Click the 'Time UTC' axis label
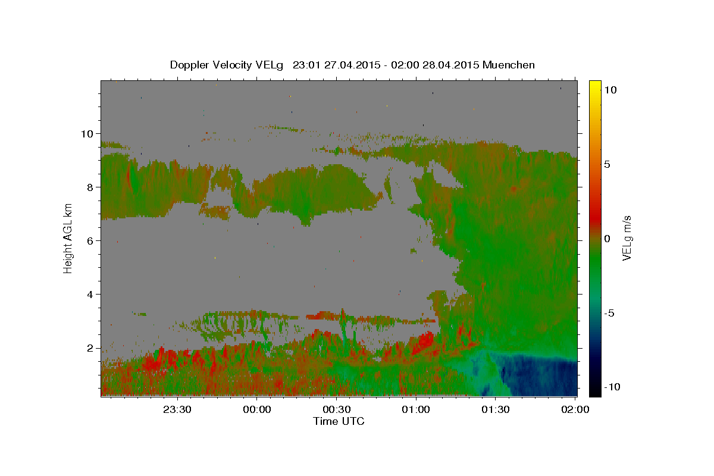This screenshot has height=476, width=714. (x=339, y=421)
